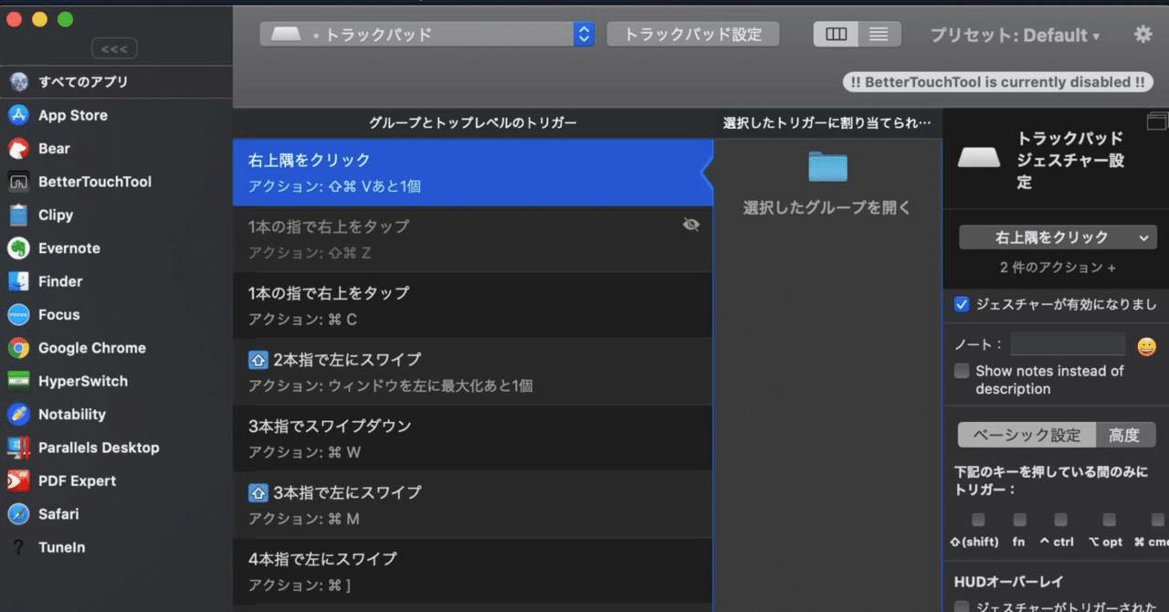Tick the fn modifier key checkbox
Viewport: 1169px width, 612px height.
1019,520
